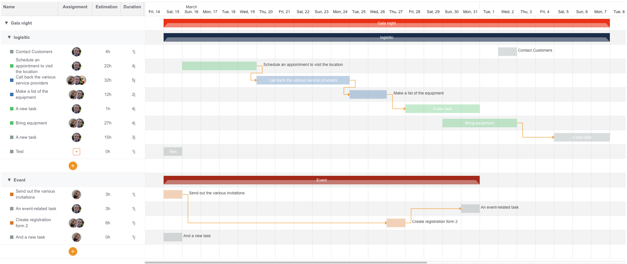The width and height of the screenshot is (627, 264).
Task: Click the add-assignee plus icon for Test
Action: pyautogui.click(x=76, y=152)
